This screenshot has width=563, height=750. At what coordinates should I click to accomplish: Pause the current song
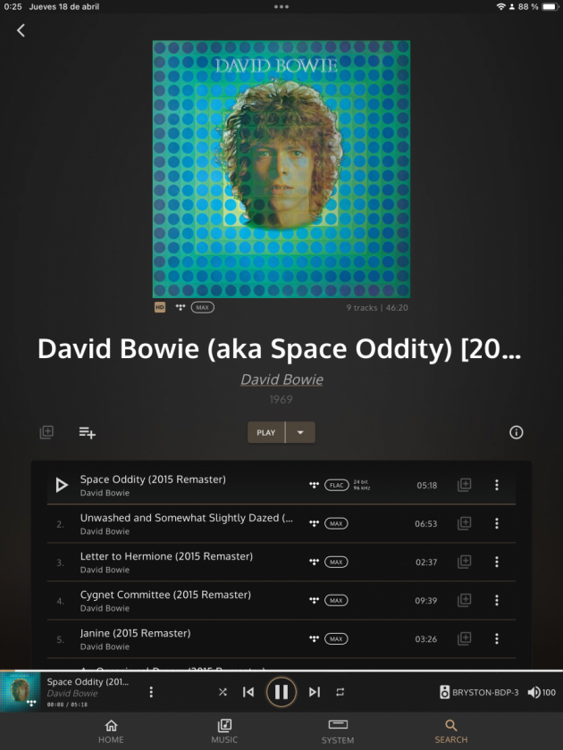(281, 692)
